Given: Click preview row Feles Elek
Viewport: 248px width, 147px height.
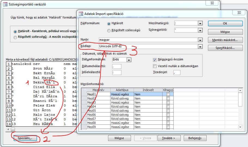Looking at the screenshot, I should [44, 105].
